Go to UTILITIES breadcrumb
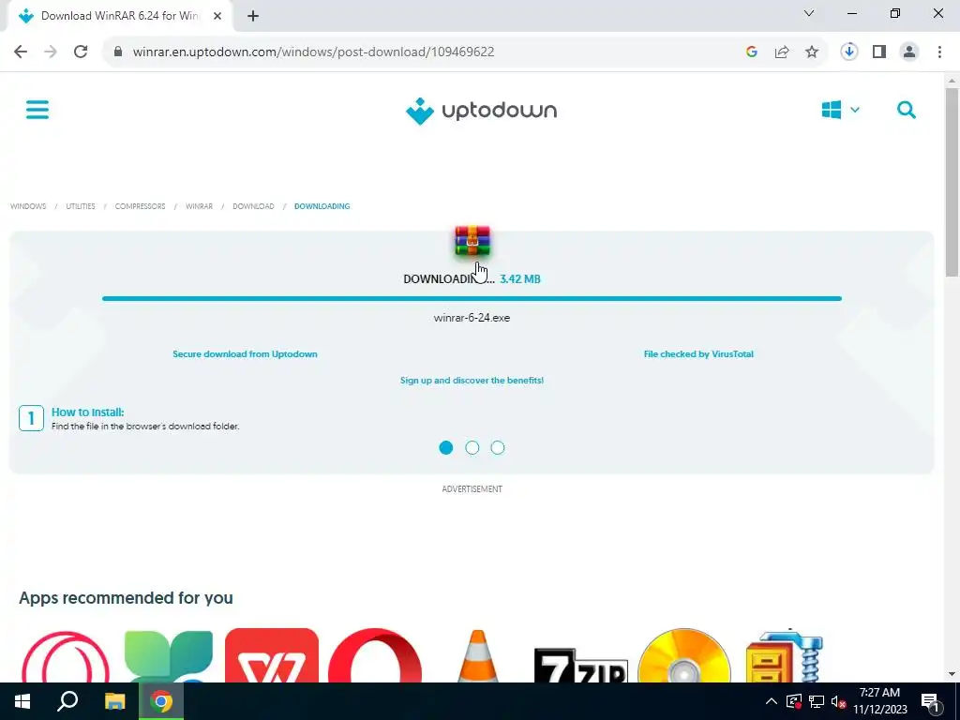This screenshot has height=720, width=960. [x=81, y=206]
